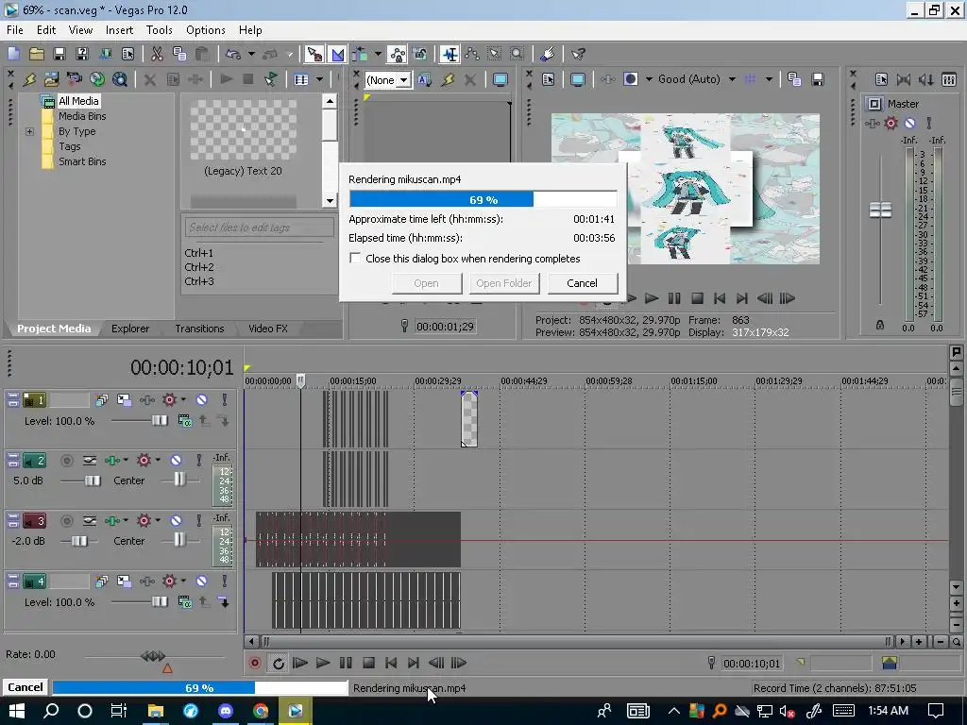This screenshot has width=967, height=725.
Task: Click the Cancel button in render dialog
Action: point(582,283)
